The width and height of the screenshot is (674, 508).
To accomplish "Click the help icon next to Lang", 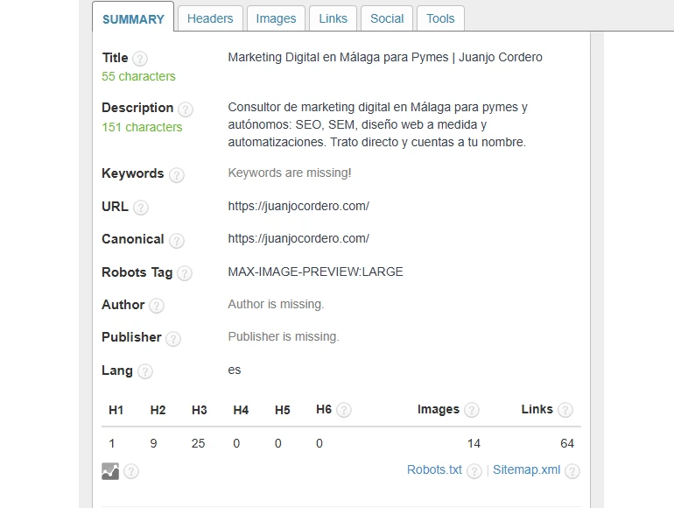I will click(145, 371).
